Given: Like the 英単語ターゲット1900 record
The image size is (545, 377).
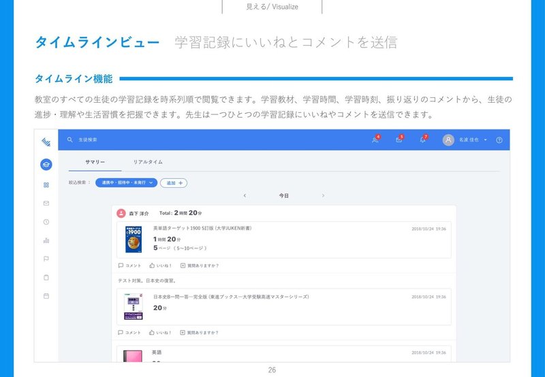Looking at the screenshot, I should point(160,265).
